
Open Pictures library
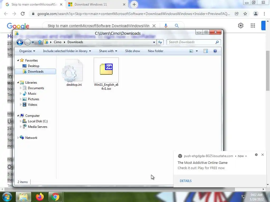coord(33,99)
